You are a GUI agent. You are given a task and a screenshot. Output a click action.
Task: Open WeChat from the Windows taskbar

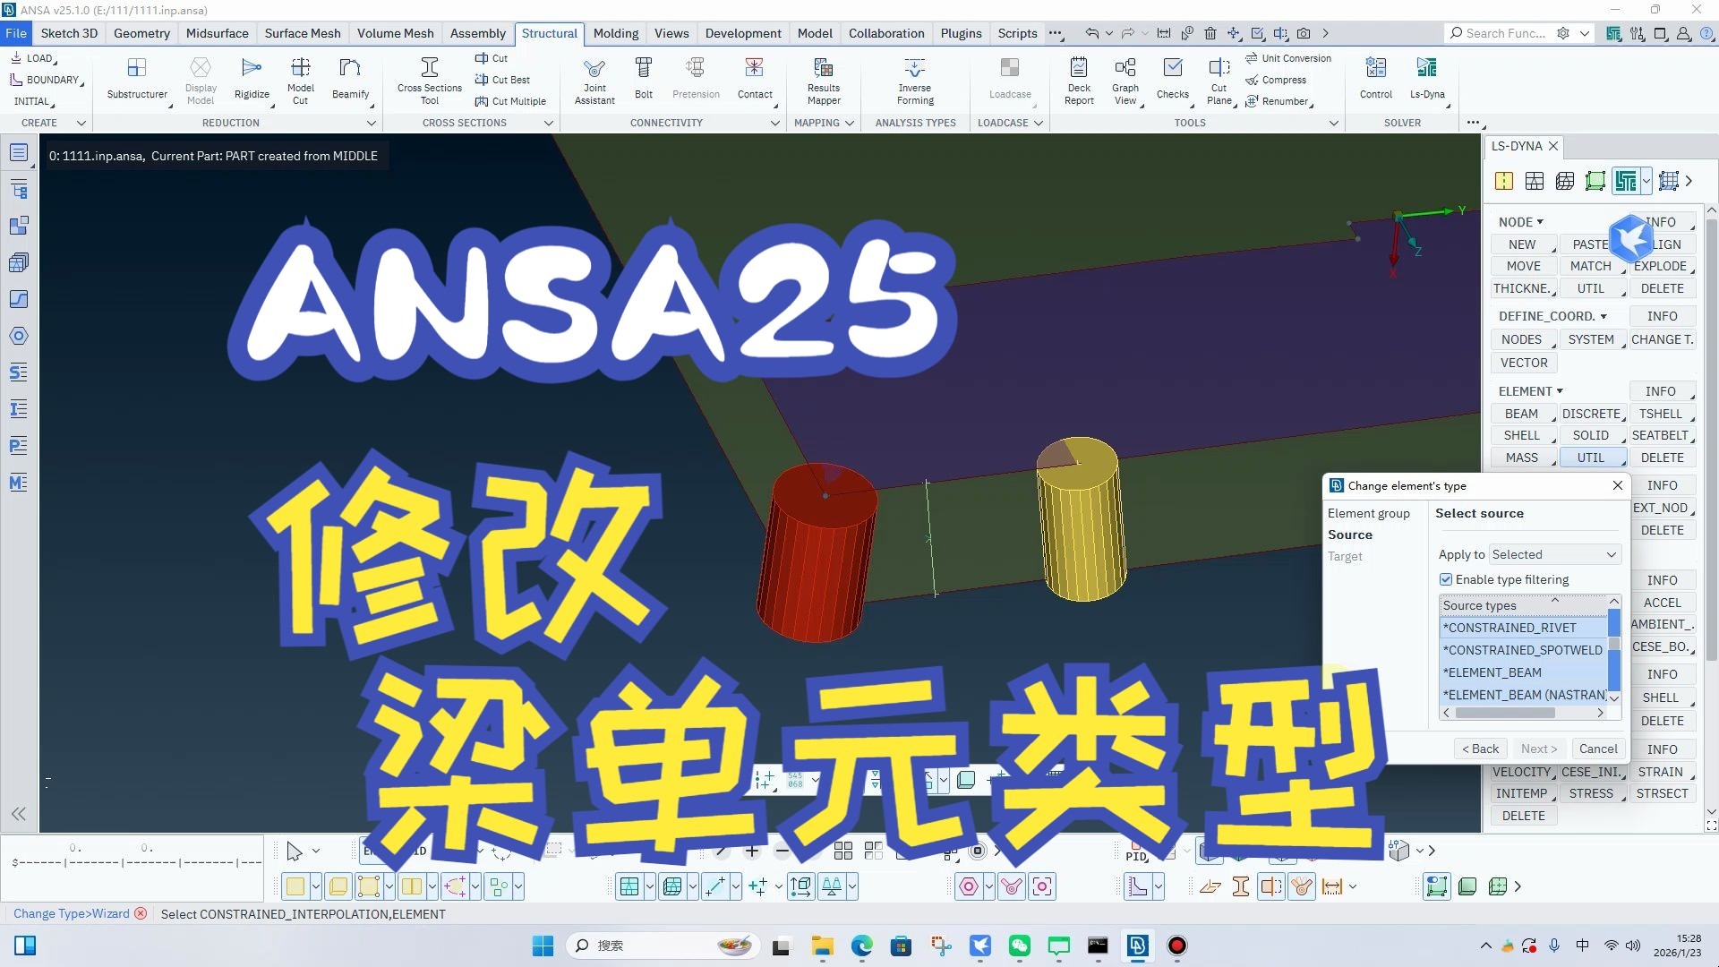point(1019,946)
